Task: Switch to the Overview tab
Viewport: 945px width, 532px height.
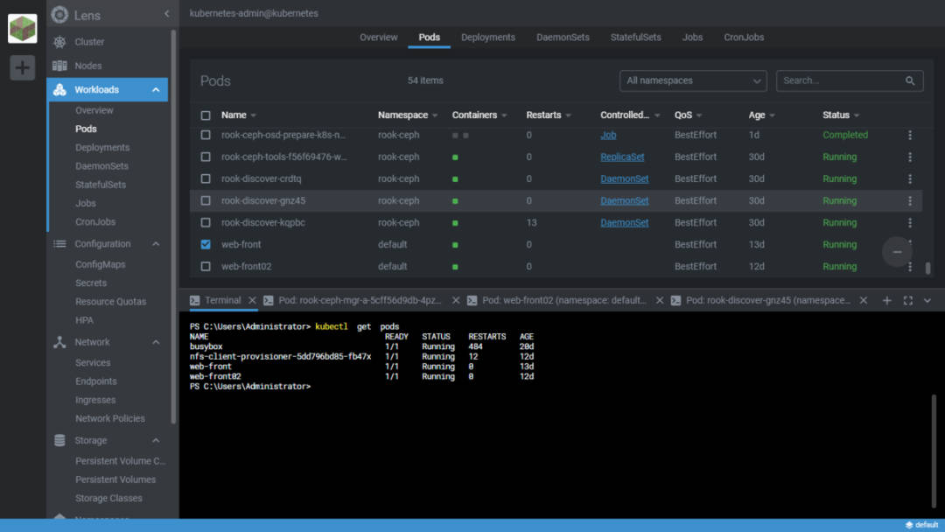Action: coord(379,38)
